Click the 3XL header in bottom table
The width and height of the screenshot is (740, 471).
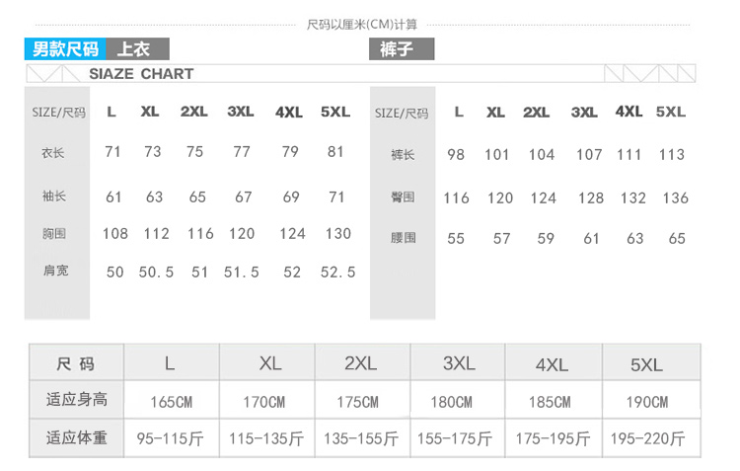[459, 363]
